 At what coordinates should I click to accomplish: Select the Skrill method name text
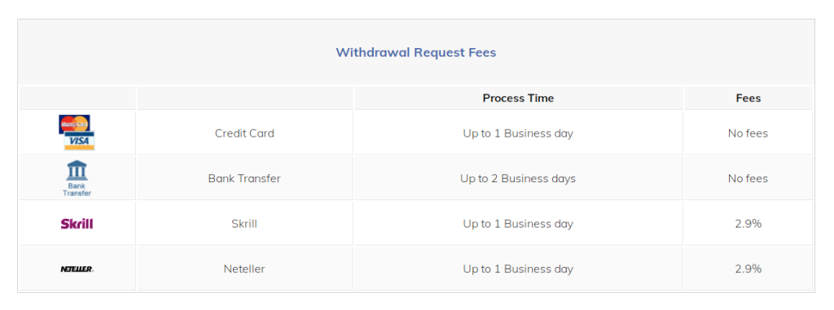[x=244, y=224]
